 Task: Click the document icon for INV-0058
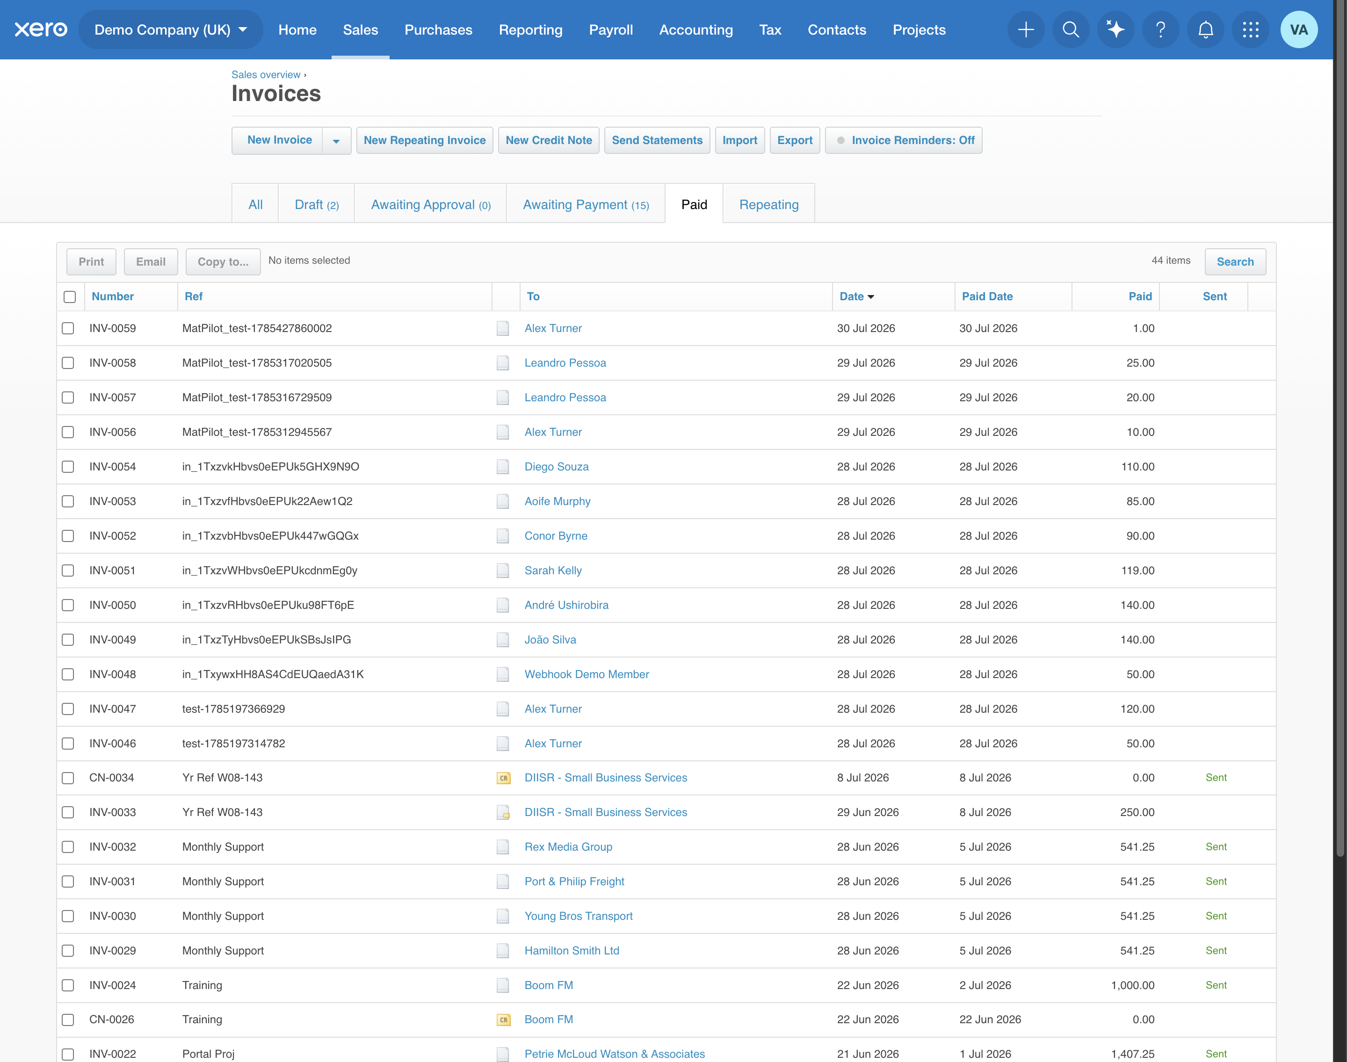502,362
